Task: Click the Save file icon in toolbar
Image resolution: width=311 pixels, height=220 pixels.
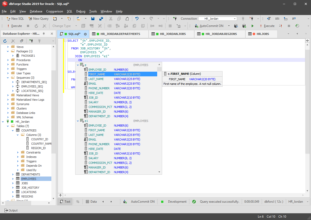Action: click(x=93, y=19)
